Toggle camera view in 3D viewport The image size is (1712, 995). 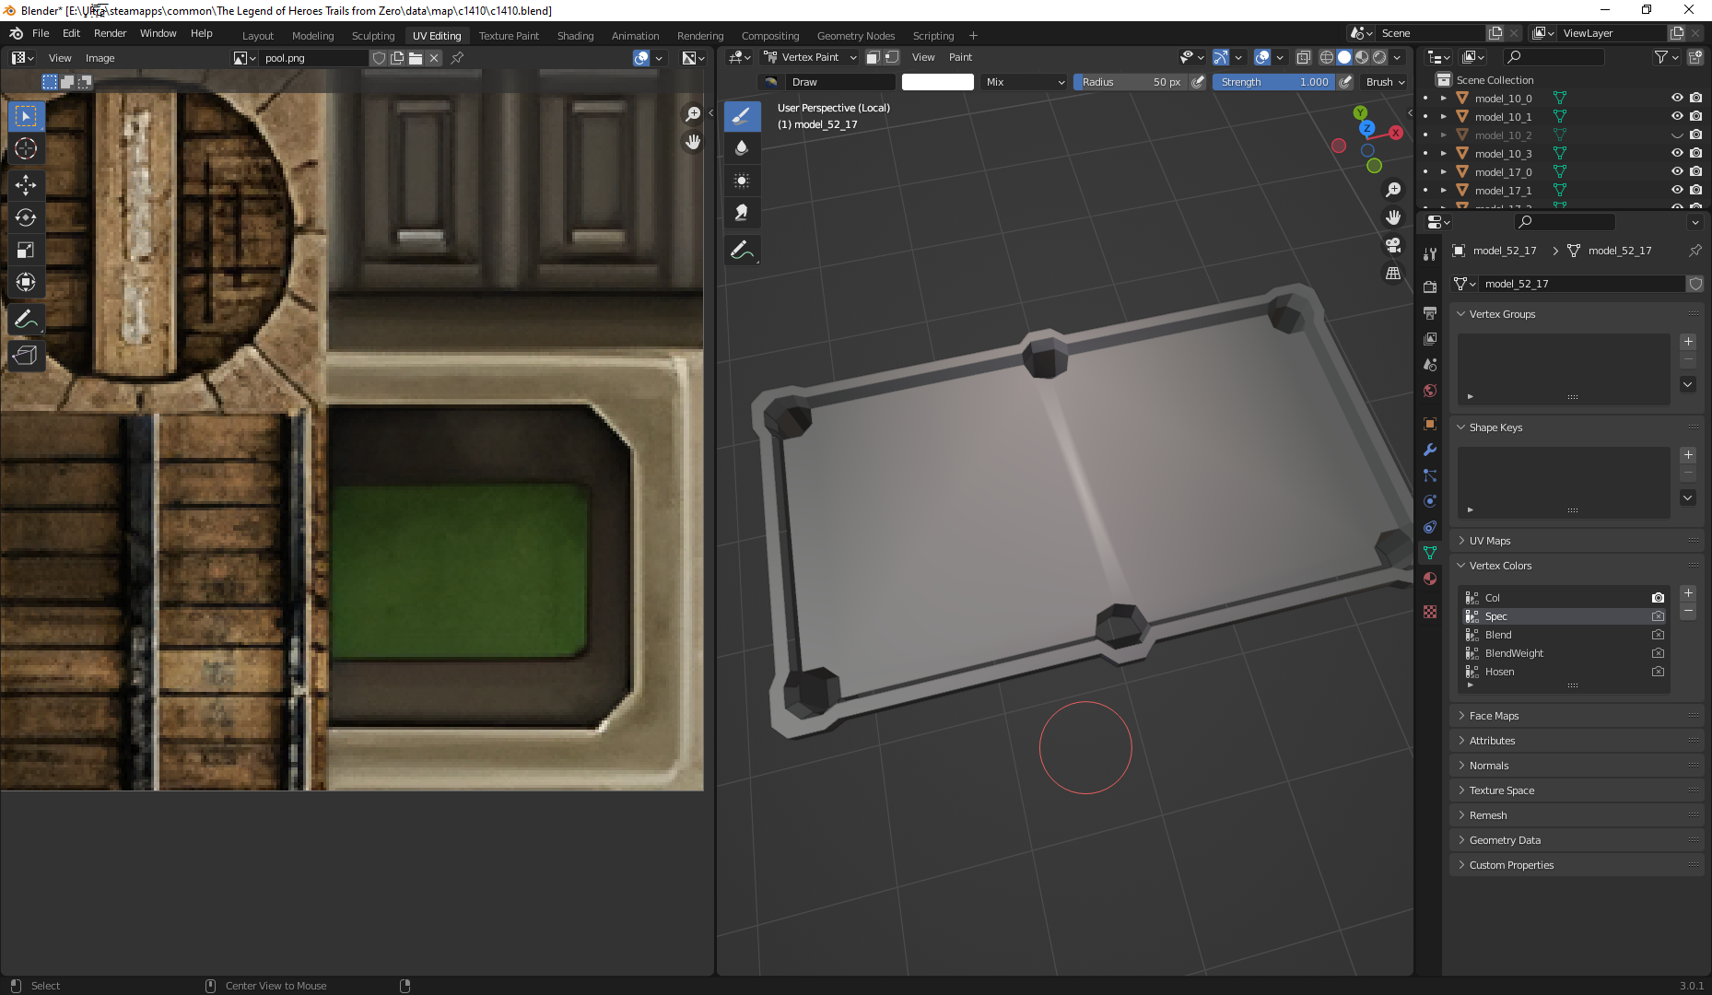pyautogui.click(x=1393, y=245)
